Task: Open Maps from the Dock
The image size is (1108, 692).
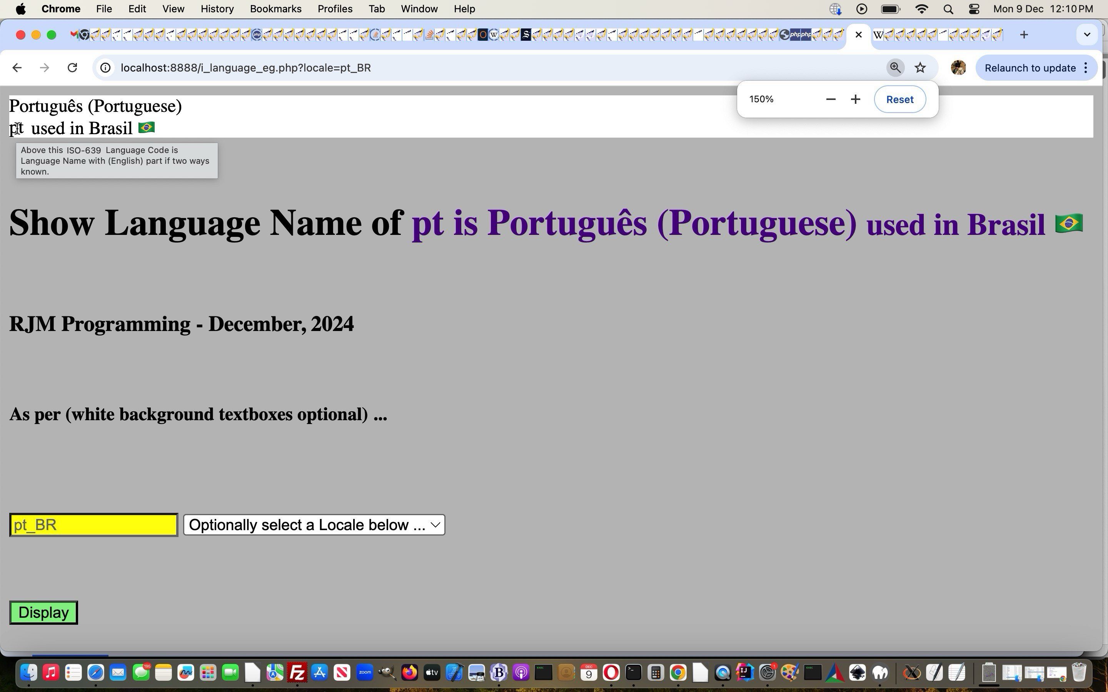Action: coord(275,673)
